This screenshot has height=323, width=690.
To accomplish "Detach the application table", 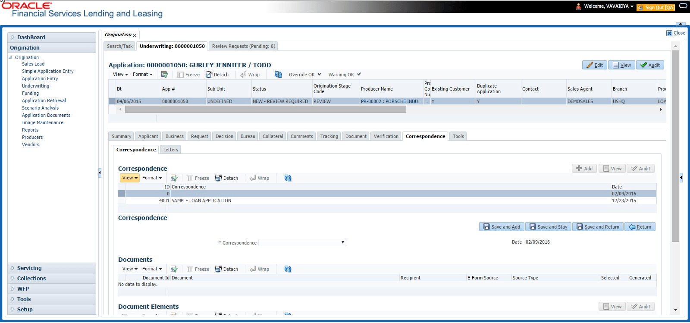I will click(x=217, y=75).
